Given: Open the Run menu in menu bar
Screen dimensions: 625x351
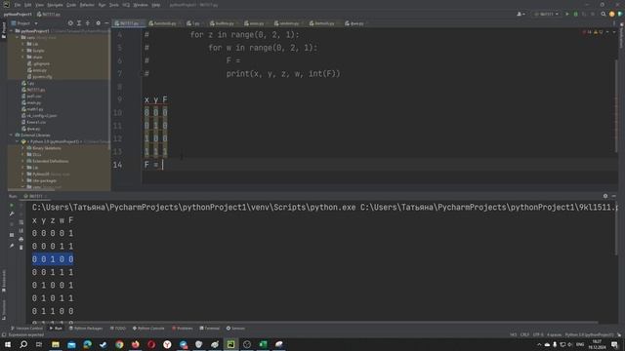Looking at the screenshot, I should tap(102, 5).
